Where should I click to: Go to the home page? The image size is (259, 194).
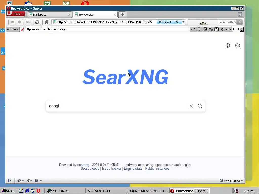tap(46, 22)
